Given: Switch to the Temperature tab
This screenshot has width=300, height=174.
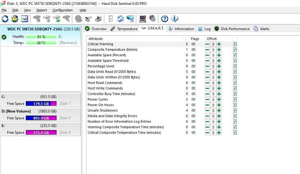Looking at the screenshot, I should coord(124,29).
